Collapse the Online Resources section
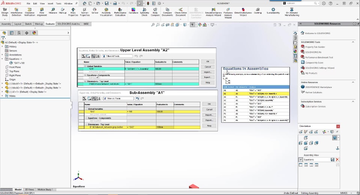 point(353,82)
